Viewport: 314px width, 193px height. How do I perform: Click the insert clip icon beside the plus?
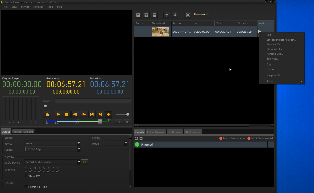146,15
